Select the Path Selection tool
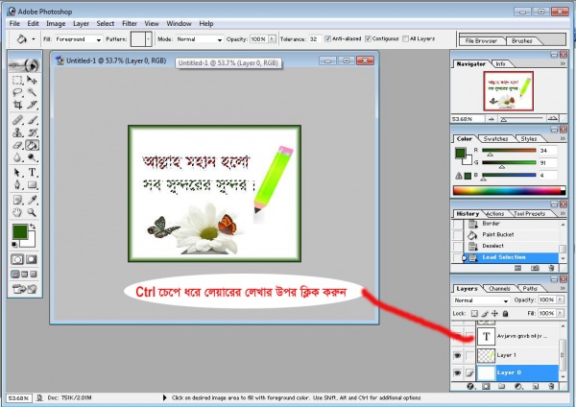The height and width of the screenshot is (407, 576). point(17,172)
